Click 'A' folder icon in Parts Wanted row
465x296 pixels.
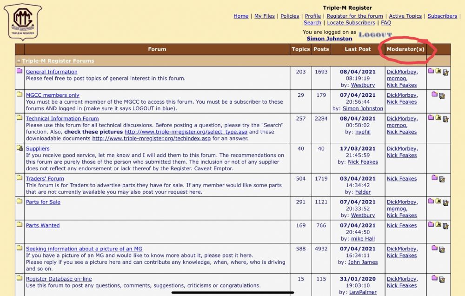[x=438, y=225]
